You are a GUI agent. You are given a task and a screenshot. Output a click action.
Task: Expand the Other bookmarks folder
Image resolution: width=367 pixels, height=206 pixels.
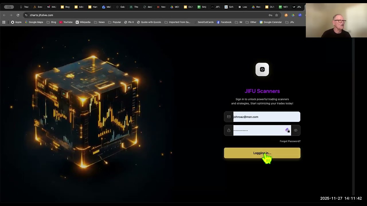coord(251,22)
